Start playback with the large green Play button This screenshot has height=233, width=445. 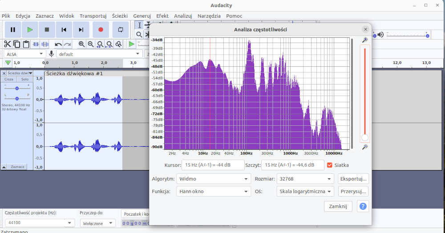(30, 29)
